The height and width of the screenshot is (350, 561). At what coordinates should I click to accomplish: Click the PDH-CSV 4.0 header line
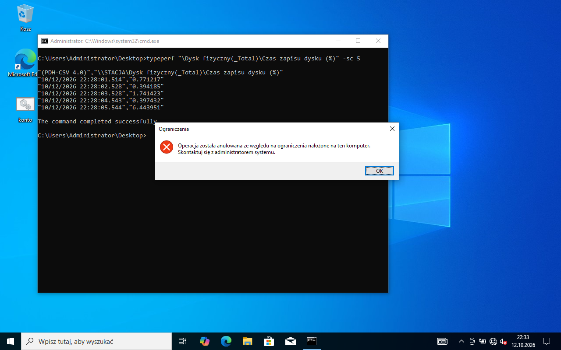[160, 72]
